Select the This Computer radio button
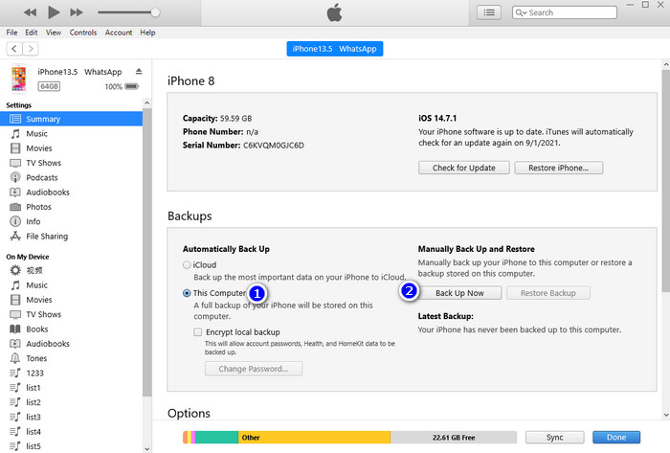 pyautogui.click(x=187, y=293)
